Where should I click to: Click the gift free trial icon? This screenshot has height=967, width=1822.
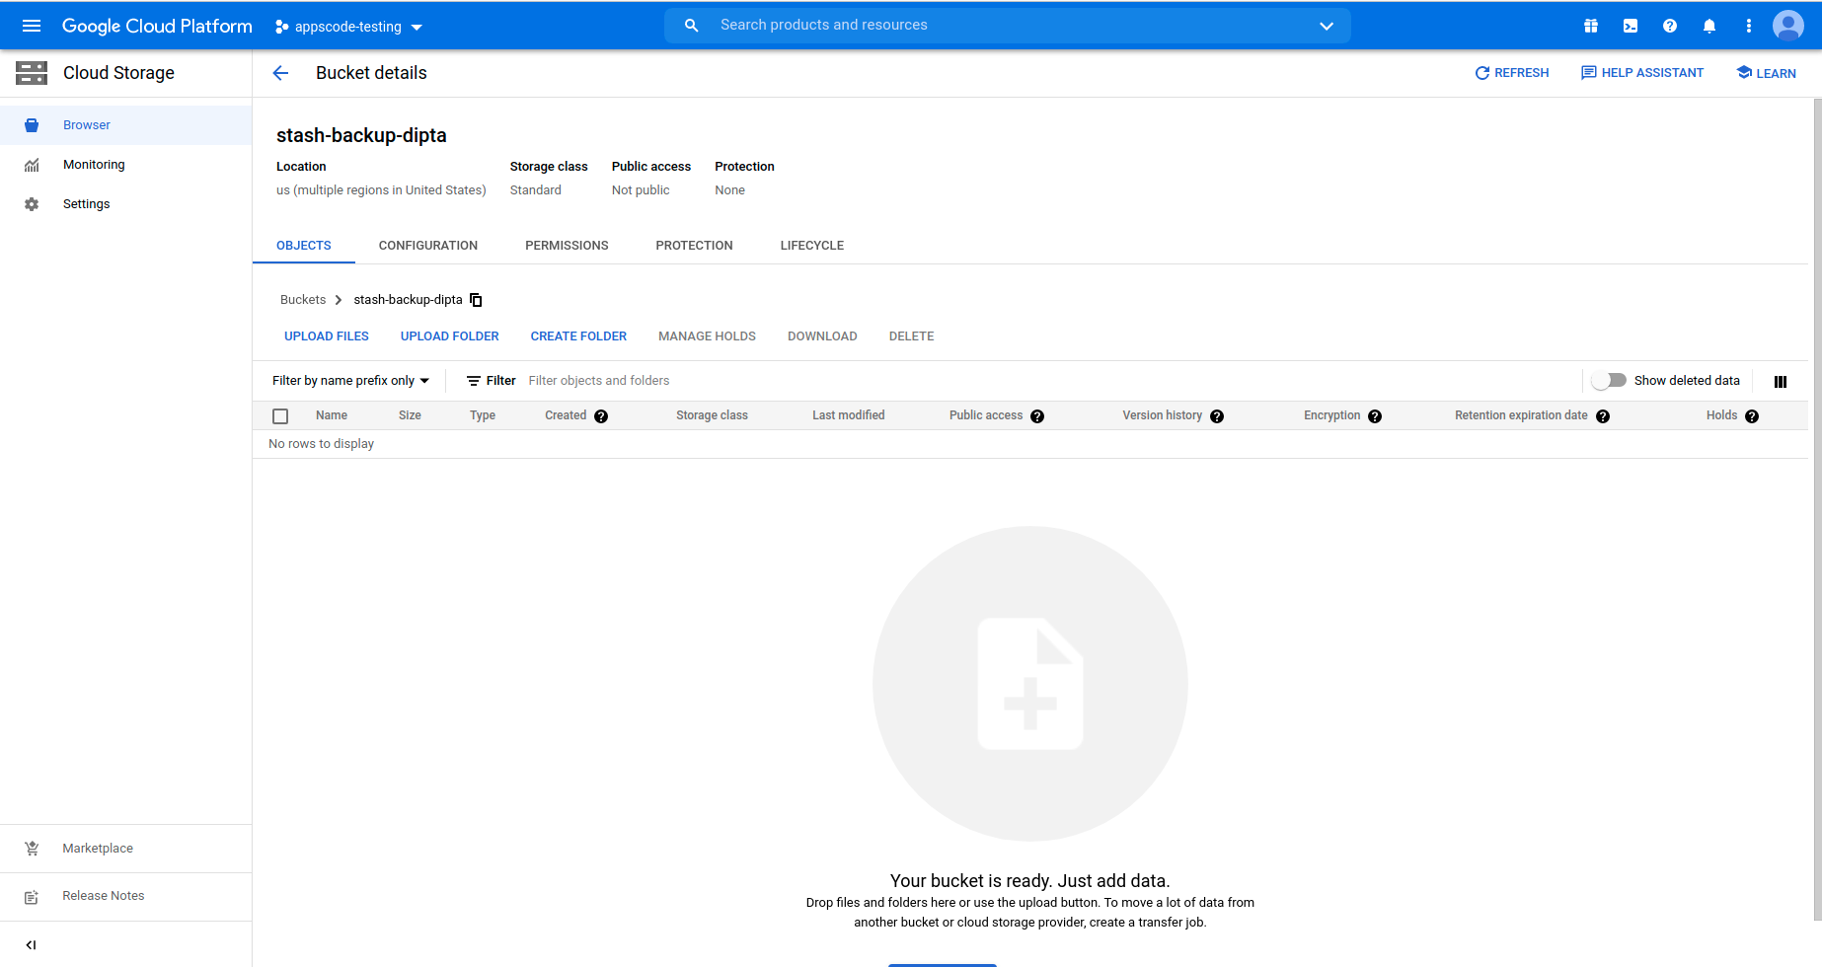click(1590, 26)
